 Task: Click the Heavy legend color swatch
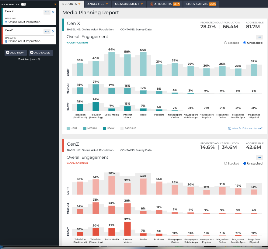pos(104,128)
